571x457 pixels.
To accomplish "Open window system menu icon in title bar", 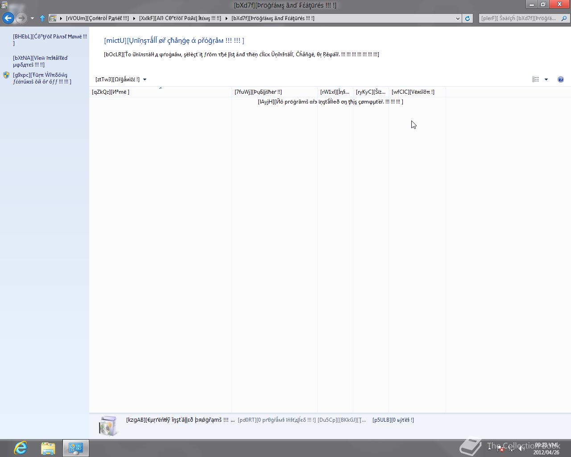I will click(x=4, y=5).
